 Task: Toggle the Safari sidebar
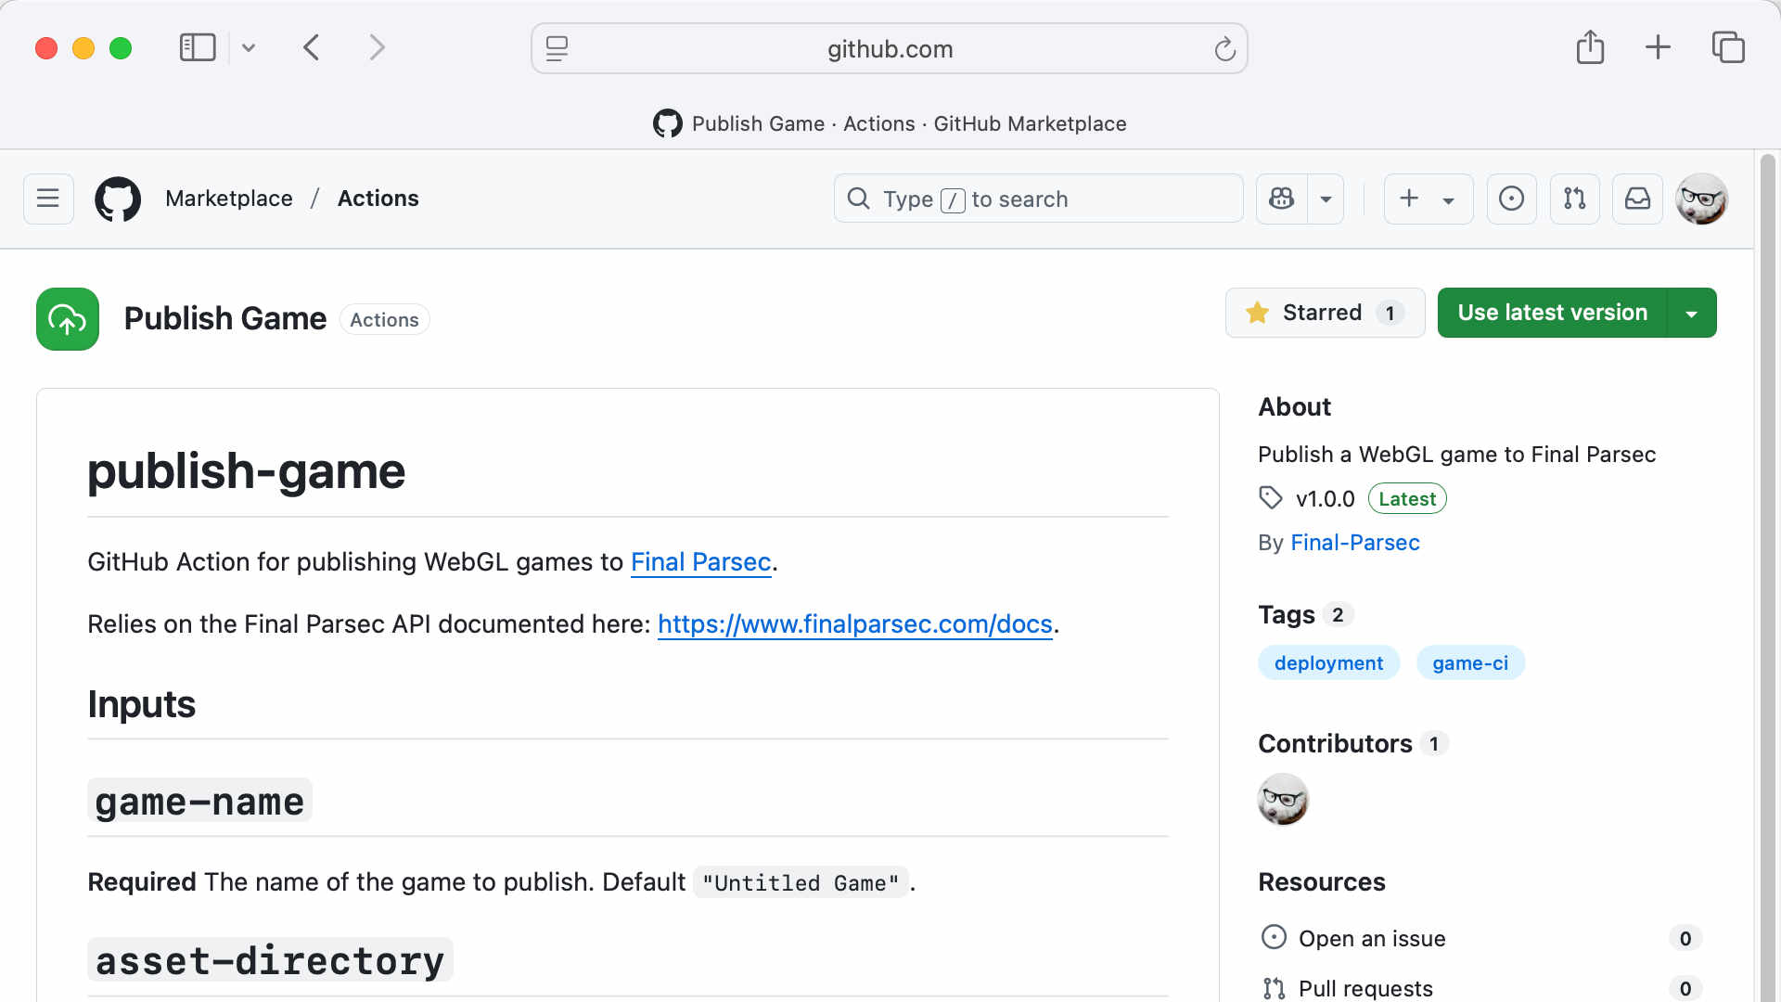[197, 47]
